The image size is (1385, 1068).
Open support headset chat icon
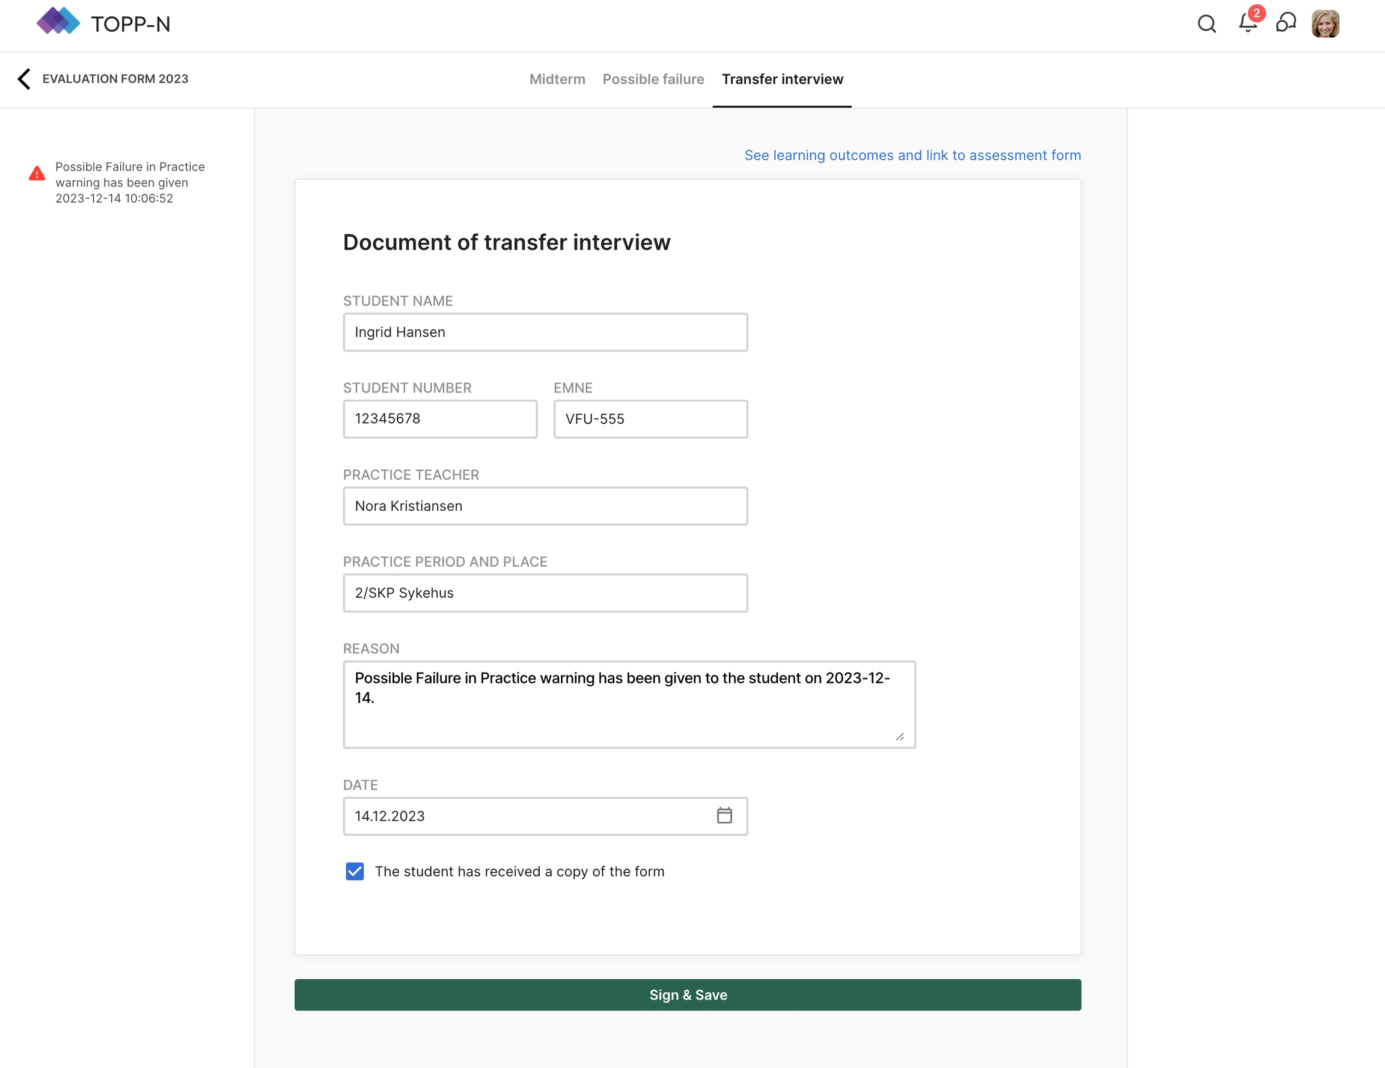tap(1285, 23)
